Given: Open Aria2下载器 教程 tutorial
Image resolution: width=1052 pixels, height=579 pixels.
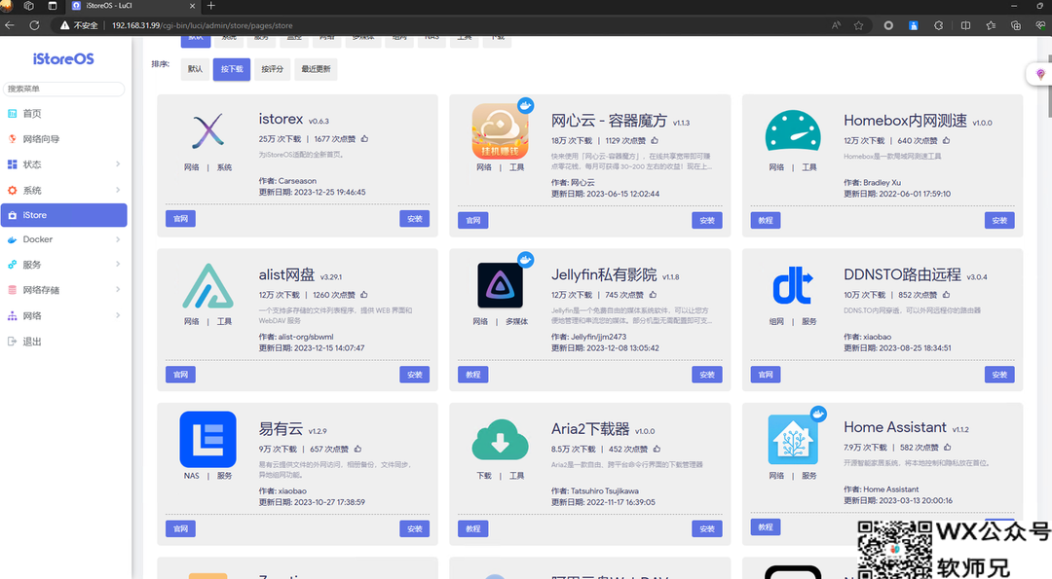Looking at the screenshot, I should pyautogui.click(x=473, y=528).
